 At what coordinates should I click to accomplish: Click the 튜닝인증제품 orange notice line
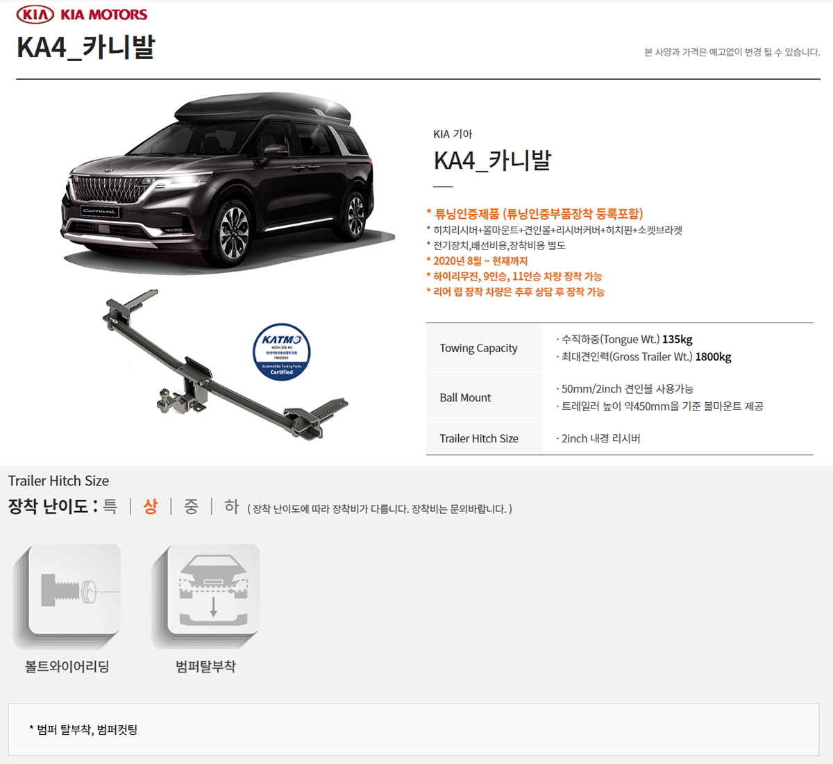tap(535, 214)
